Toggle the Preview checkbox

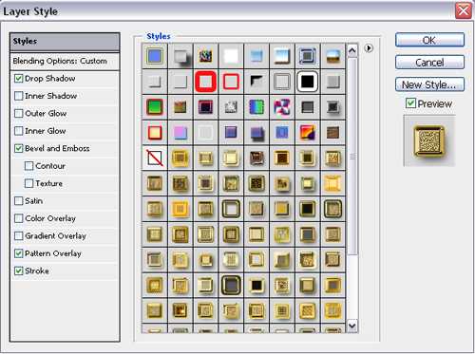point(410,103)
